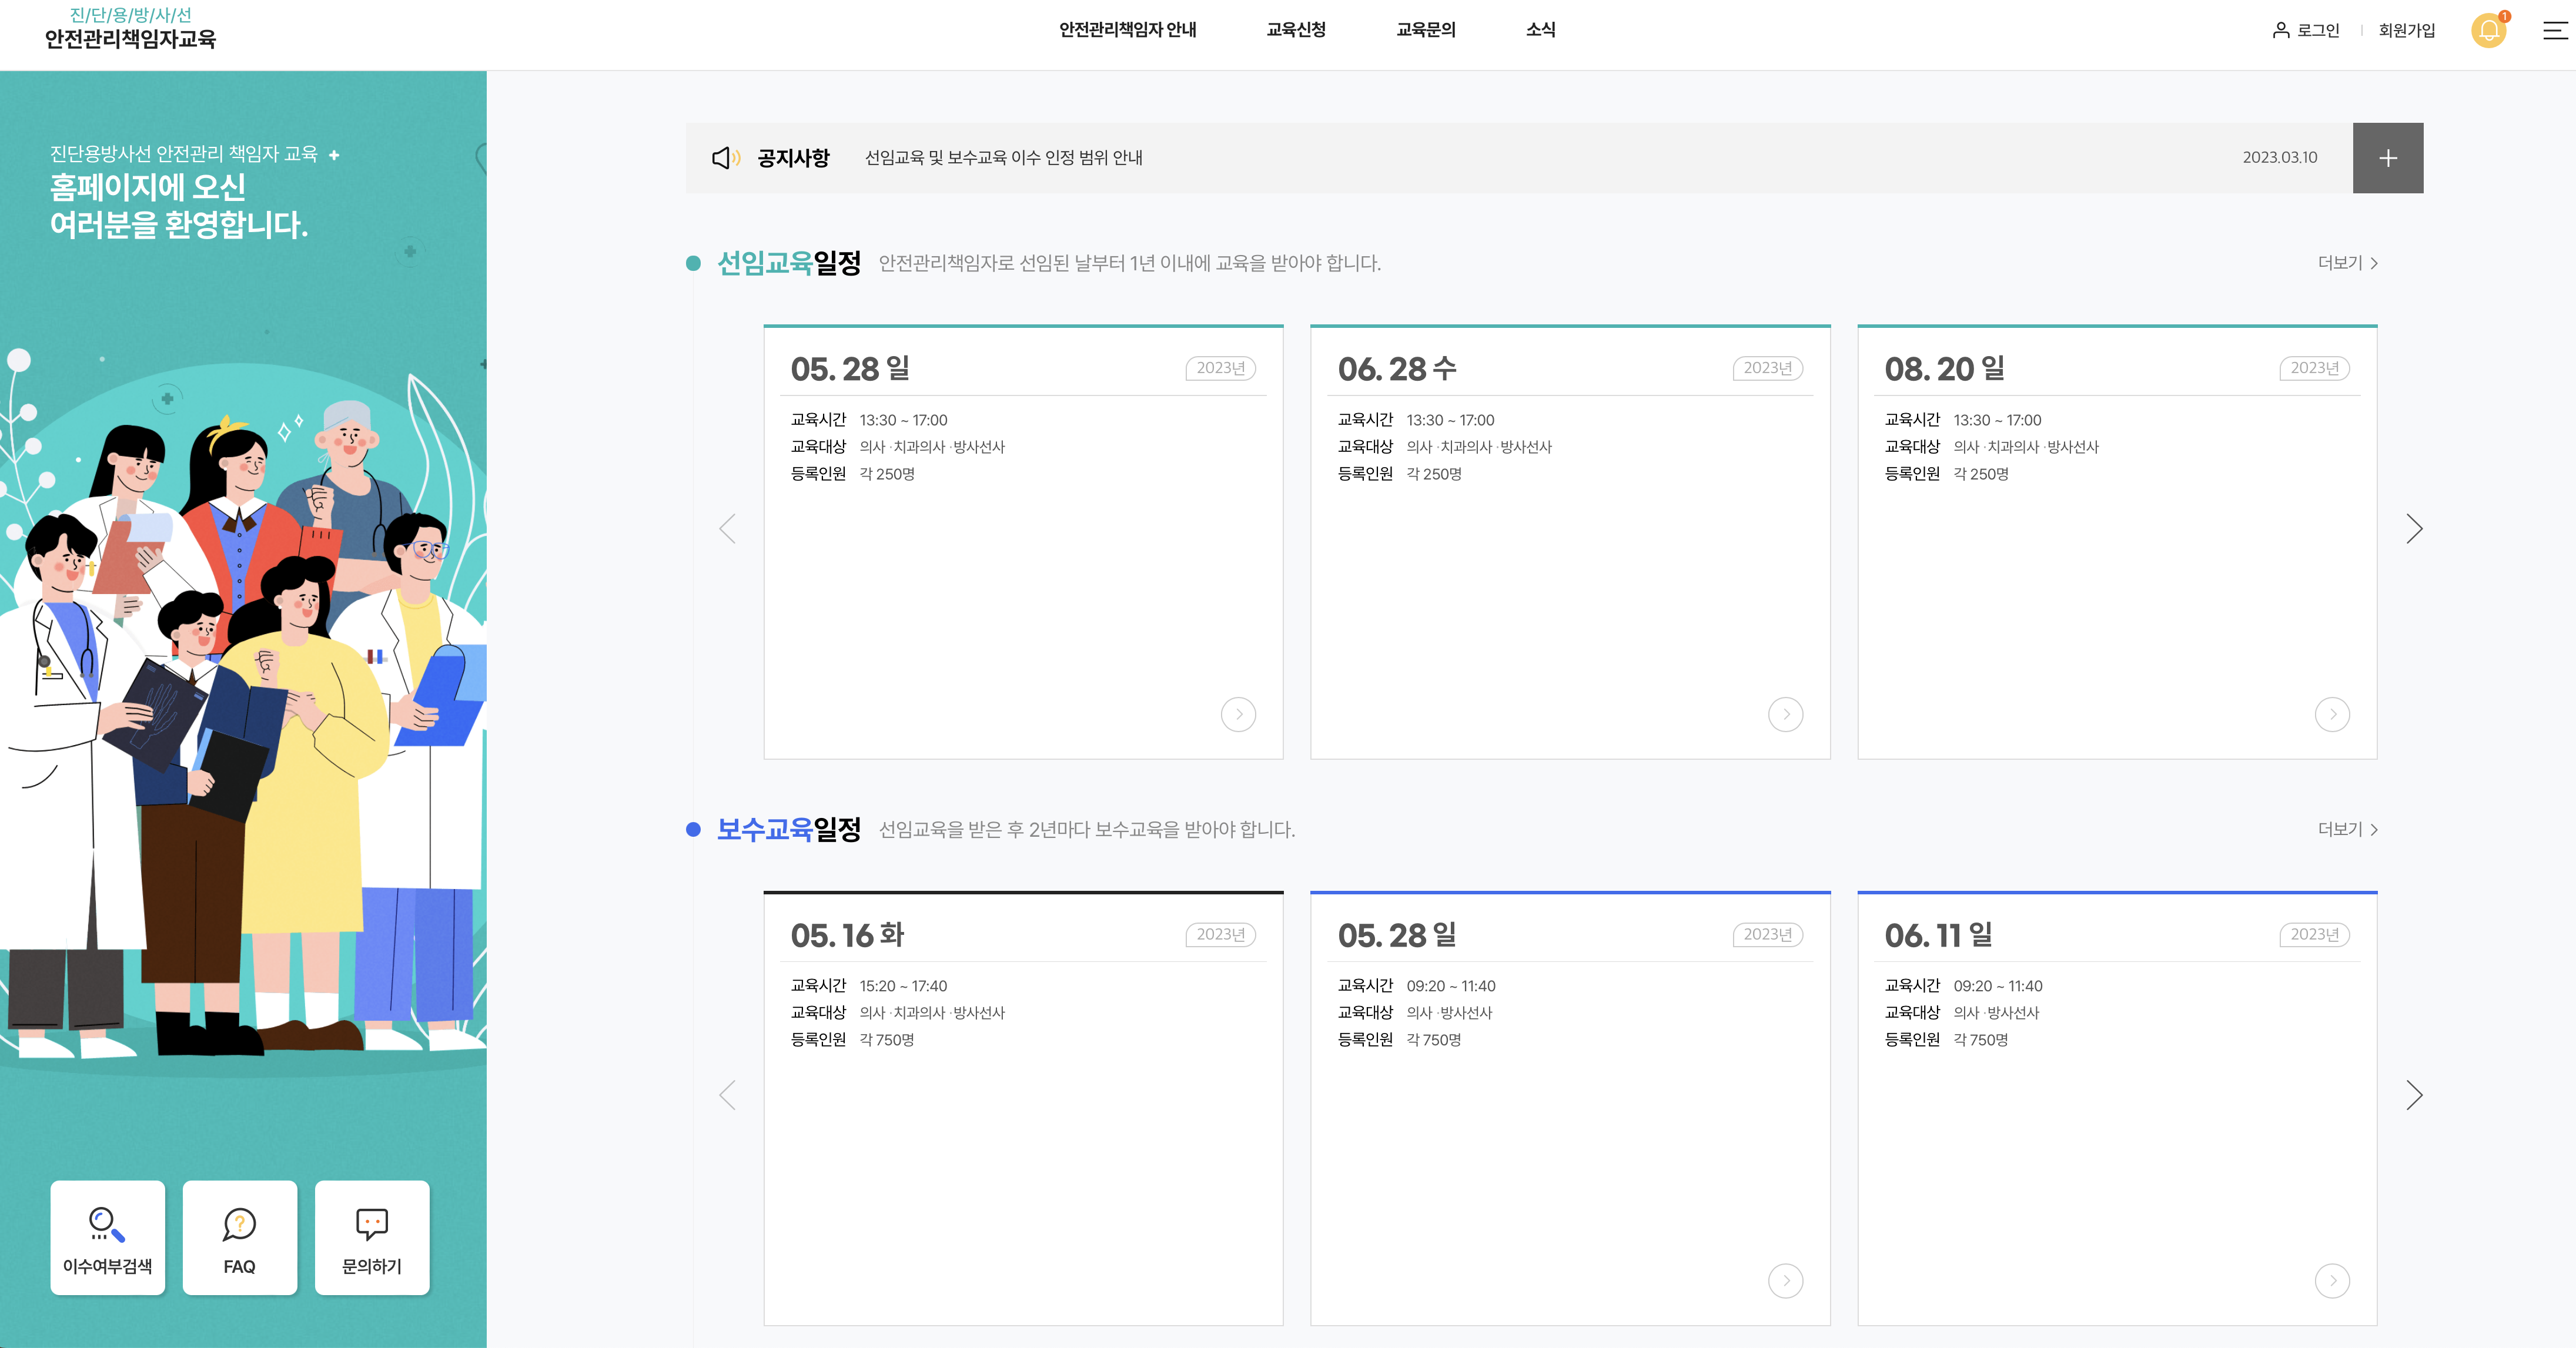Viewport: 2576px width, 1348px height.
Task: Click circle arrow on 06.11 보수교육 card
Action: click(x=2332, y=1280)
